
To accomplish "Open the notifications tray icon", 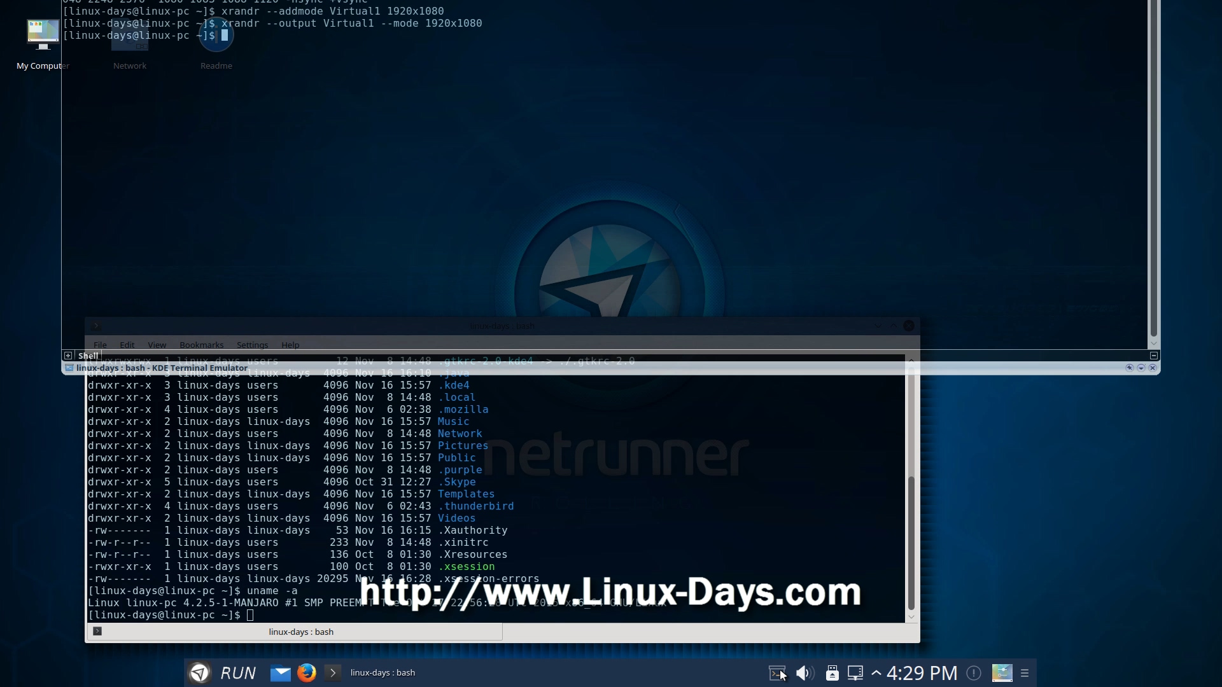I will (x=974, y=673).
